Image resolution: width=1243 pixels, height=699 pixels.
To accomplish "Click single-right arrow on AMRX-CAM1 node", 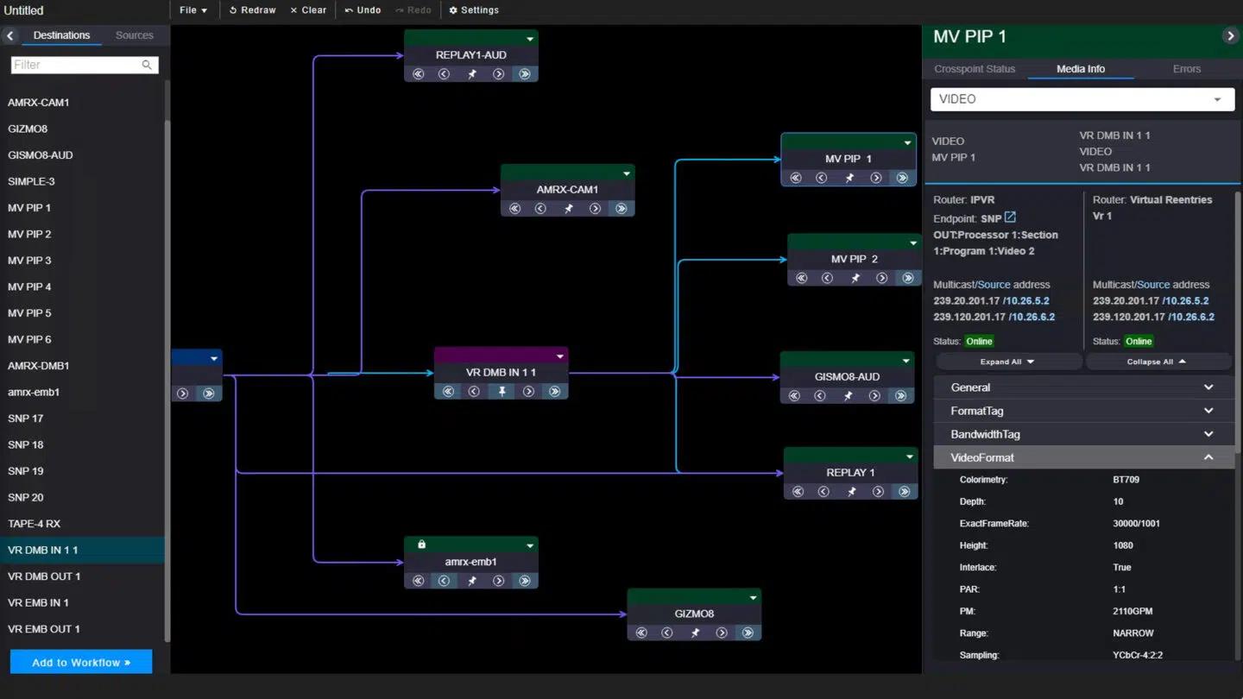I will click(x=595, y=208).
